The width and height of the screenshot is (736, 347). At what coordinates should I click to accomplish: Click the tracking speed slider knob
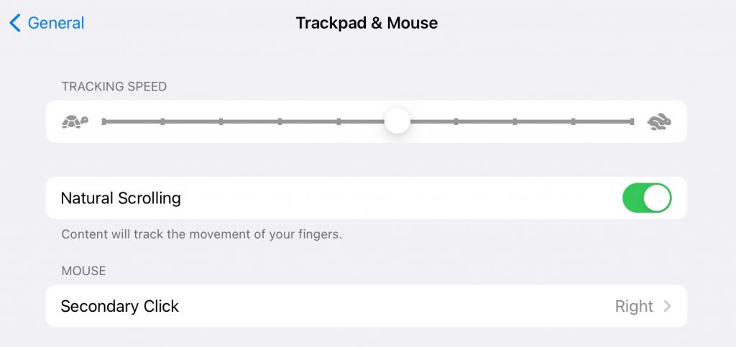pos(397,121)
